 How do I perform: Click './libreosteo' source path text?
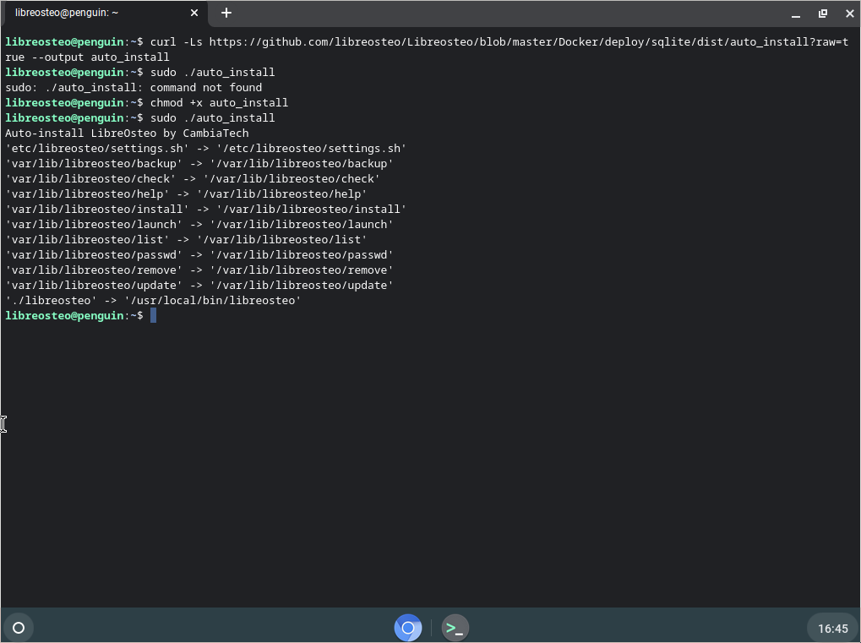pyautogui.click(x=51, y=300)
